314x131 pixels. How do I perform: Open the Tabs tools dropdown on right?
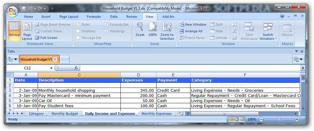299,59
